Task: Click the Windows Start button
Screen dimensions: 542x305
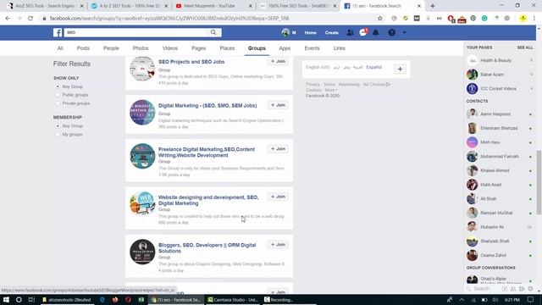Action: [x=6, y=300]
